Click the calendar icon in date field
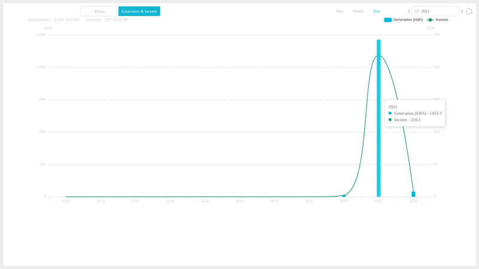 pyautogui.click(x=417, y=11)
